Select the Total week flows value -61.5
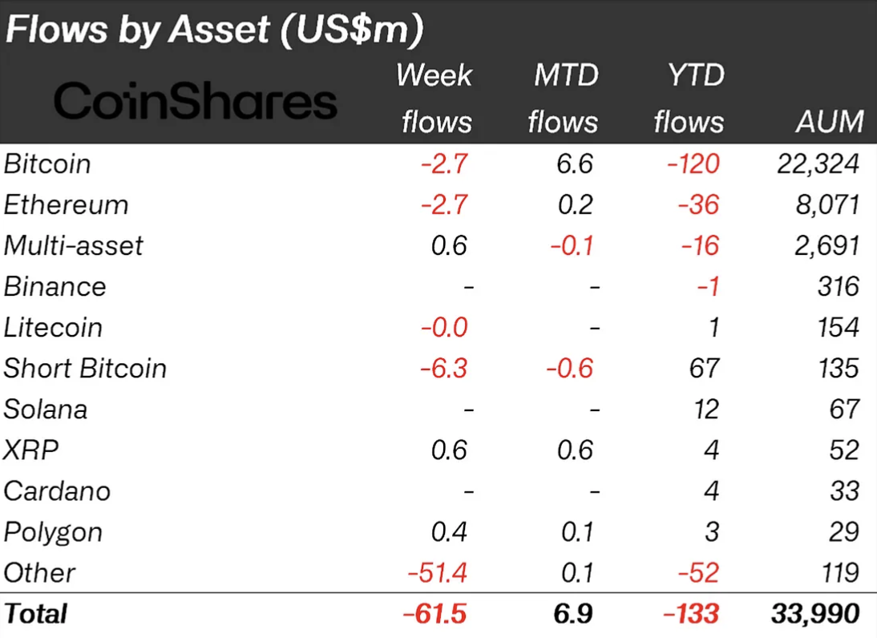The width and height of the screenshot is (877, 638). point(434,614)
